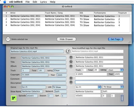The image size is (134, 107).
Task: Click the new Show Name field
Action: (x=88, y=91)
